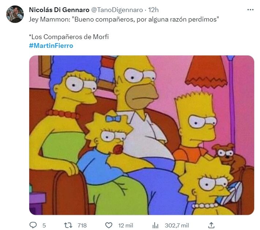Open the tweet via the 12h timestamp

153,10
